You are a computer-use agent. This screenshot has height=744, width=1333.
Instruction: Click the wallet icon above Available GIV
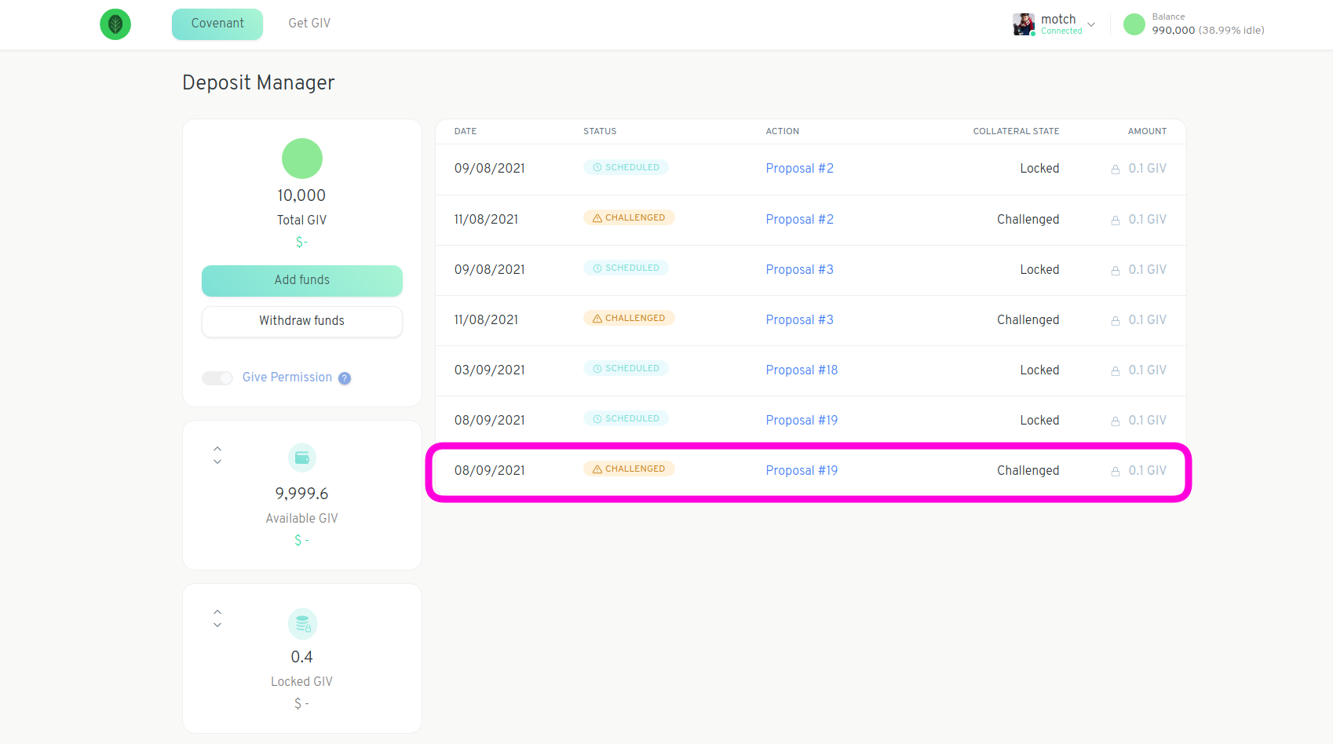(302, 458)
